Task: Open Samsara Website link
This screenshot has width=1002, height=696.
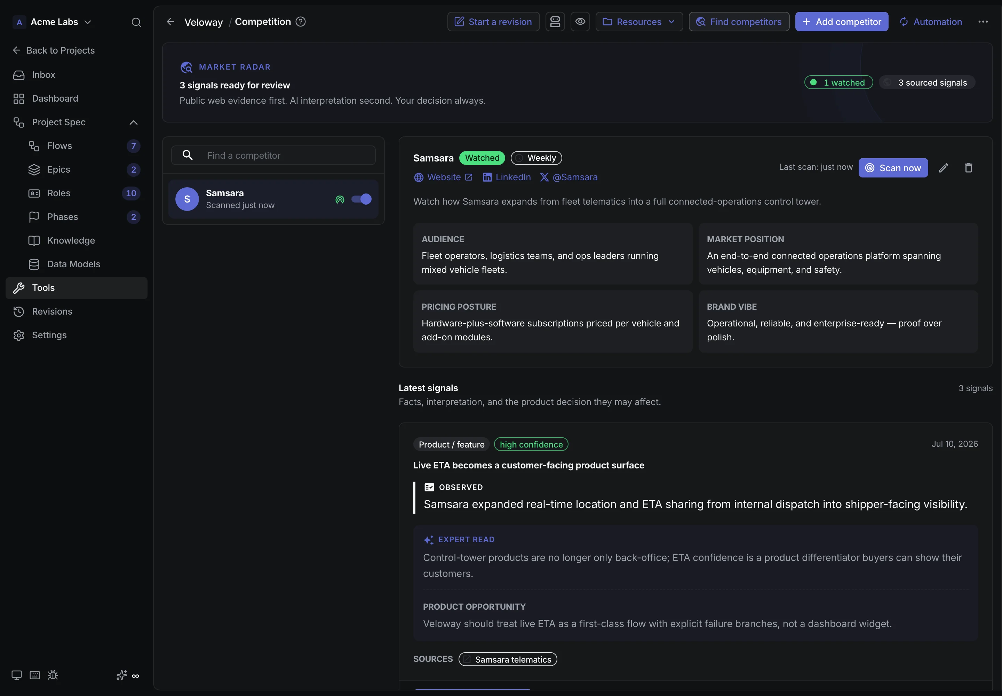Action: pyautogui.click(x=443, y=177)
